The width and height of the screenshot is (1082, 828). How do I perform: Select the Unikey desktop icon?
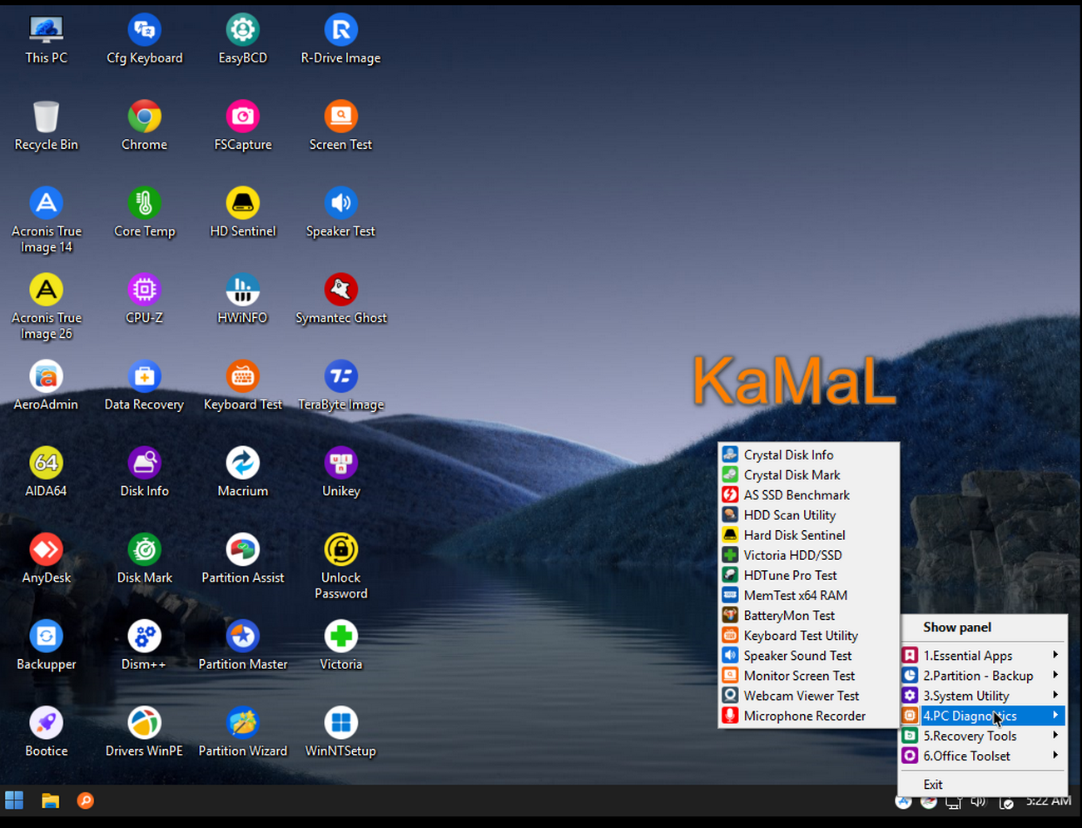[x=340, y=473]
